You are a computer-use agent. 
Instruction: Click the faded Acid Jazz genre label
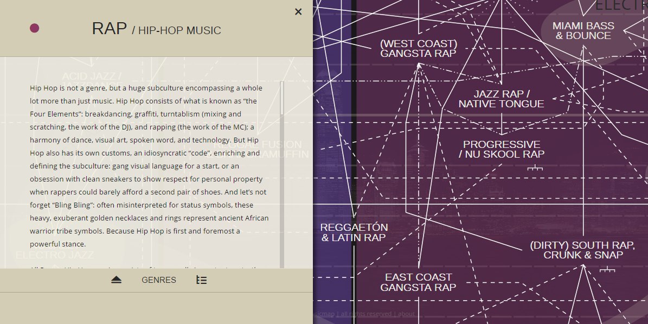point(92,76)
